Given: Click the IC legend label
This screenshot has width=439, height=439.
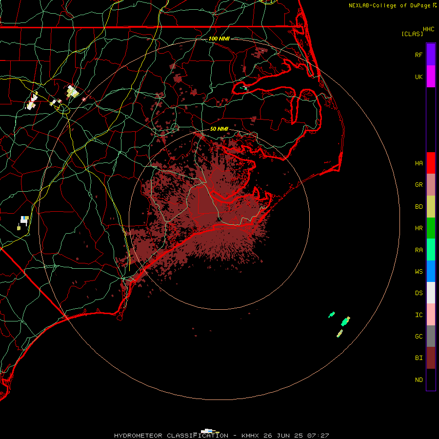Looking at the screenshot, I should pos(419,315).
